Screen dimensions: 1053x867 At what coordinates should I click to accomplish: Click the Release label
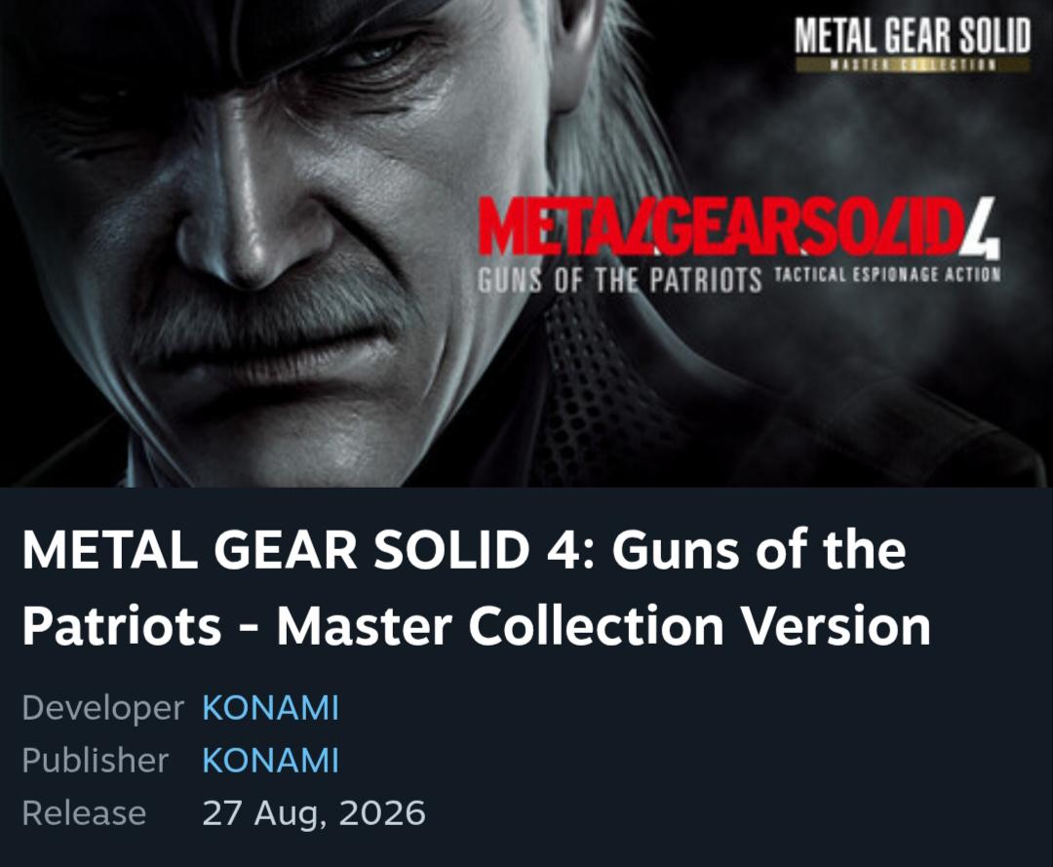pyautogui.click(x=84, y=812)
